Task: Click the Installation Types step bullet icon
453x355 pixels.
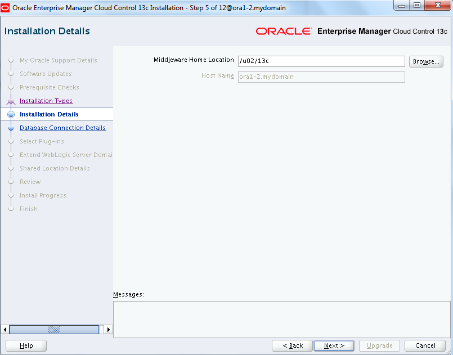Action: click(x=11, y=101)
